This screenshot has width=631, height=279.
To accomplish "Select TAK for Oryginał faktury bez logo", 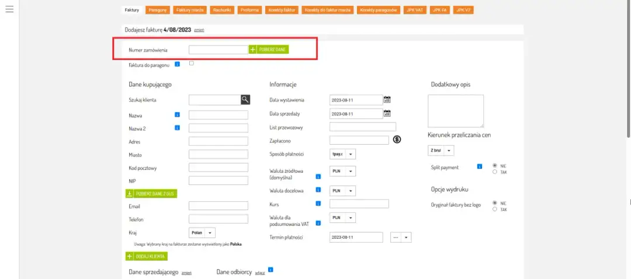I will click(x=495, y=209).
